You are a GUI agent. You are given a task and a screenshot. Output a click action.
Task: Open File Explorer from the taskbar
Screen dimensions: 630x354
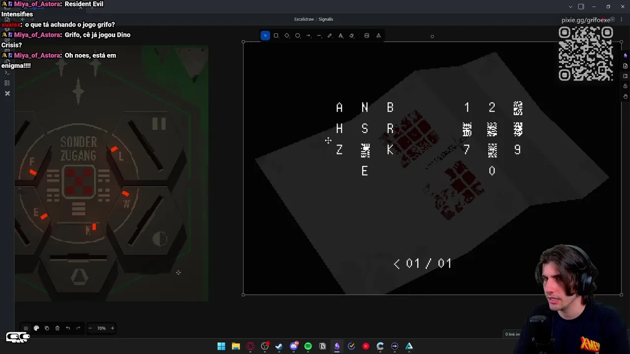(x=236, y=346)
